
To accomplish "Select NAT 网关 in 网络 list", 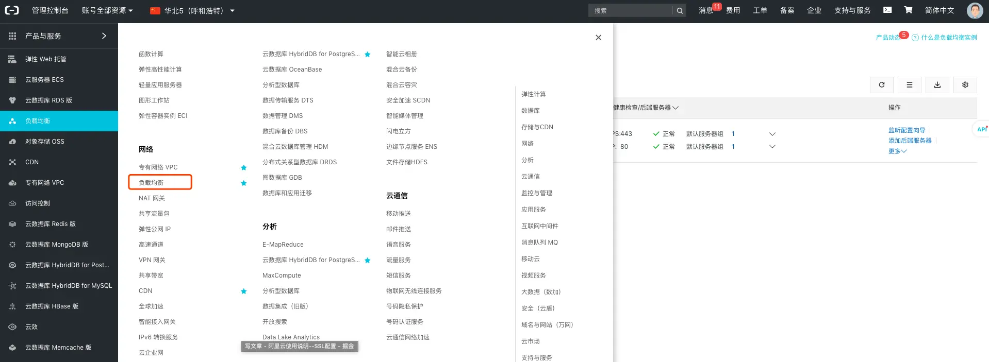I will click(x=152, y=198).
